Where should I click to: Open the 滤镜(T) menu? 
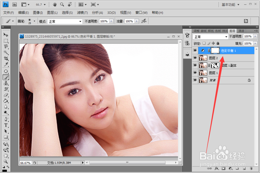tap(82, 12)
